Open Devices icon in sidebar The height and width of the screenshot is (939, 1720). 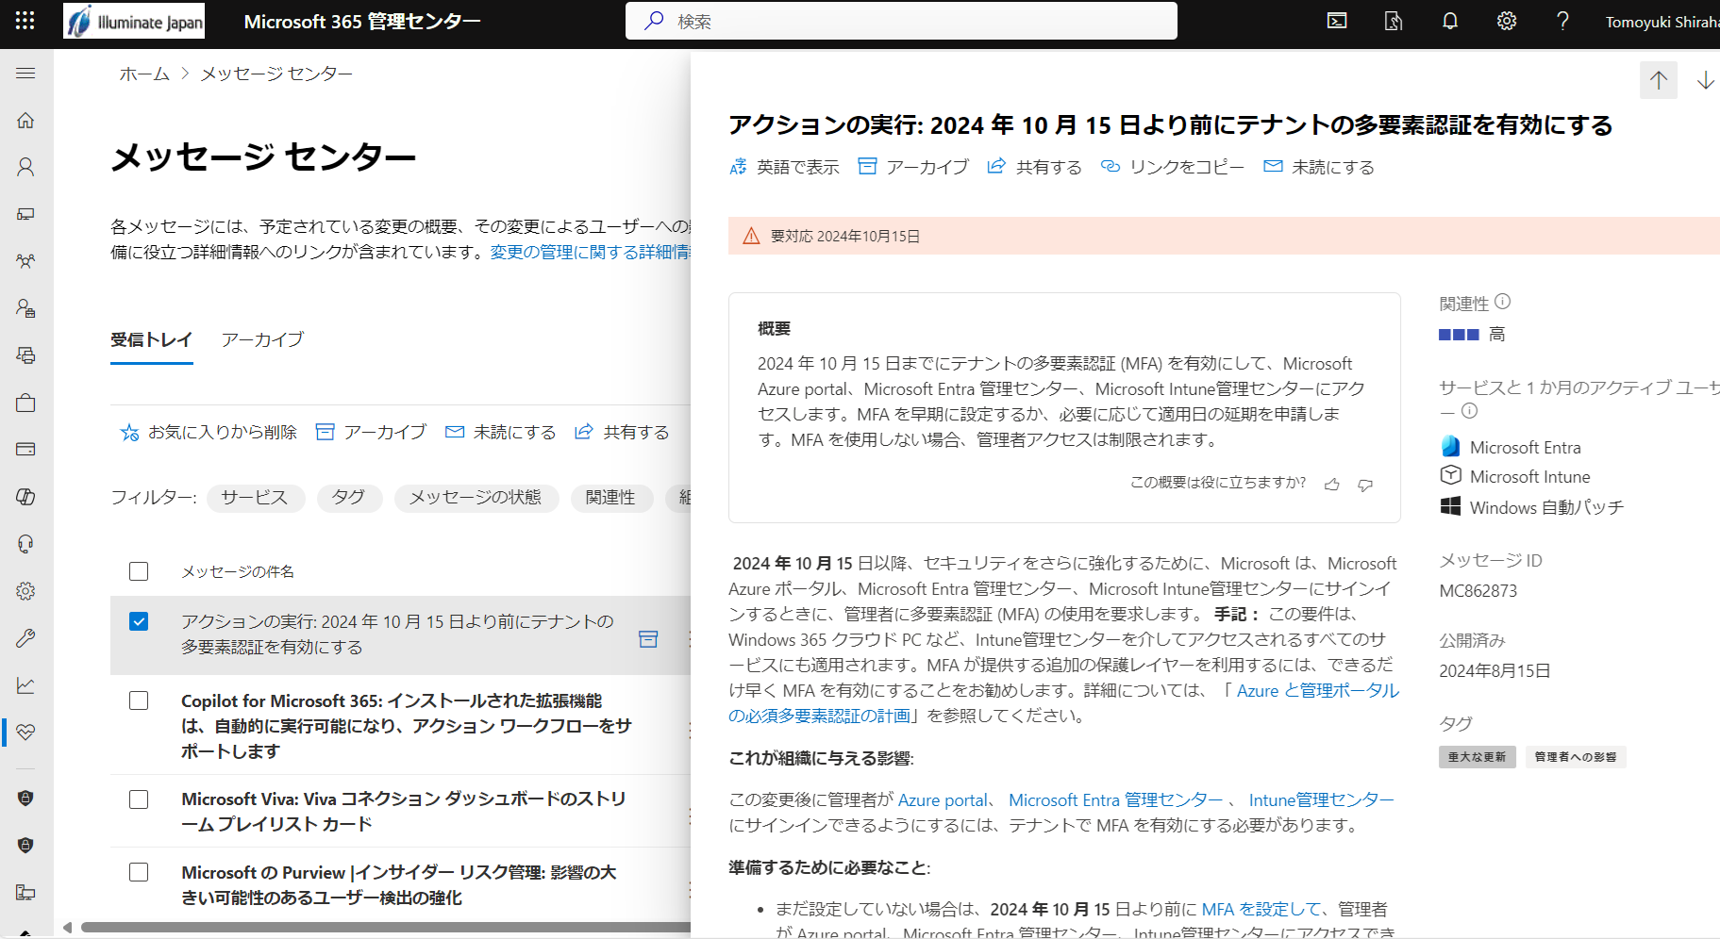tap(25, 214)
